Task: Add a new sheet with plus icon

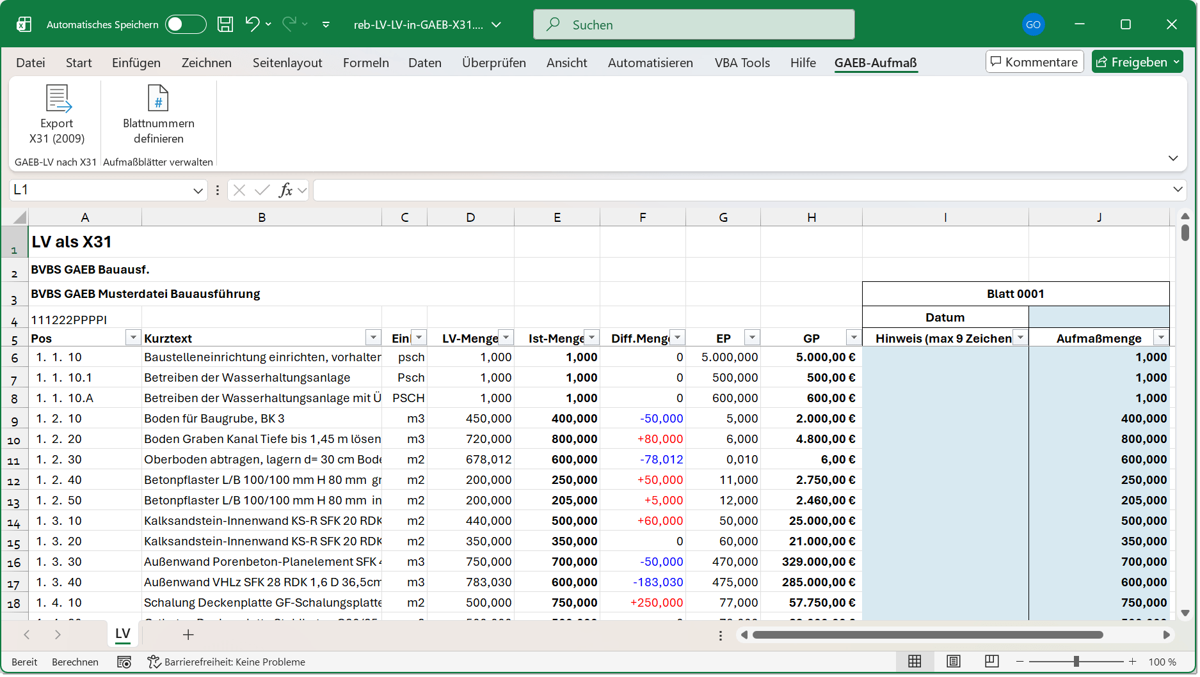Action: tap(188, 635)
